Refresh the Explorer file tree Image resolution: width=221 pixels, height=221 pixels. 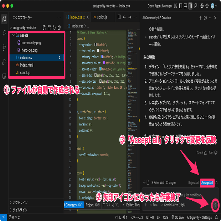[x=54, y=28]
